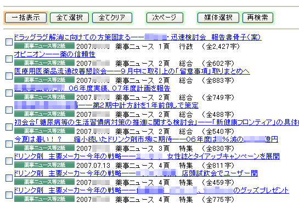This screenshot has width=299, height=203.
Task: Click the 再検索 search again button
Action: tap(258, 18)
